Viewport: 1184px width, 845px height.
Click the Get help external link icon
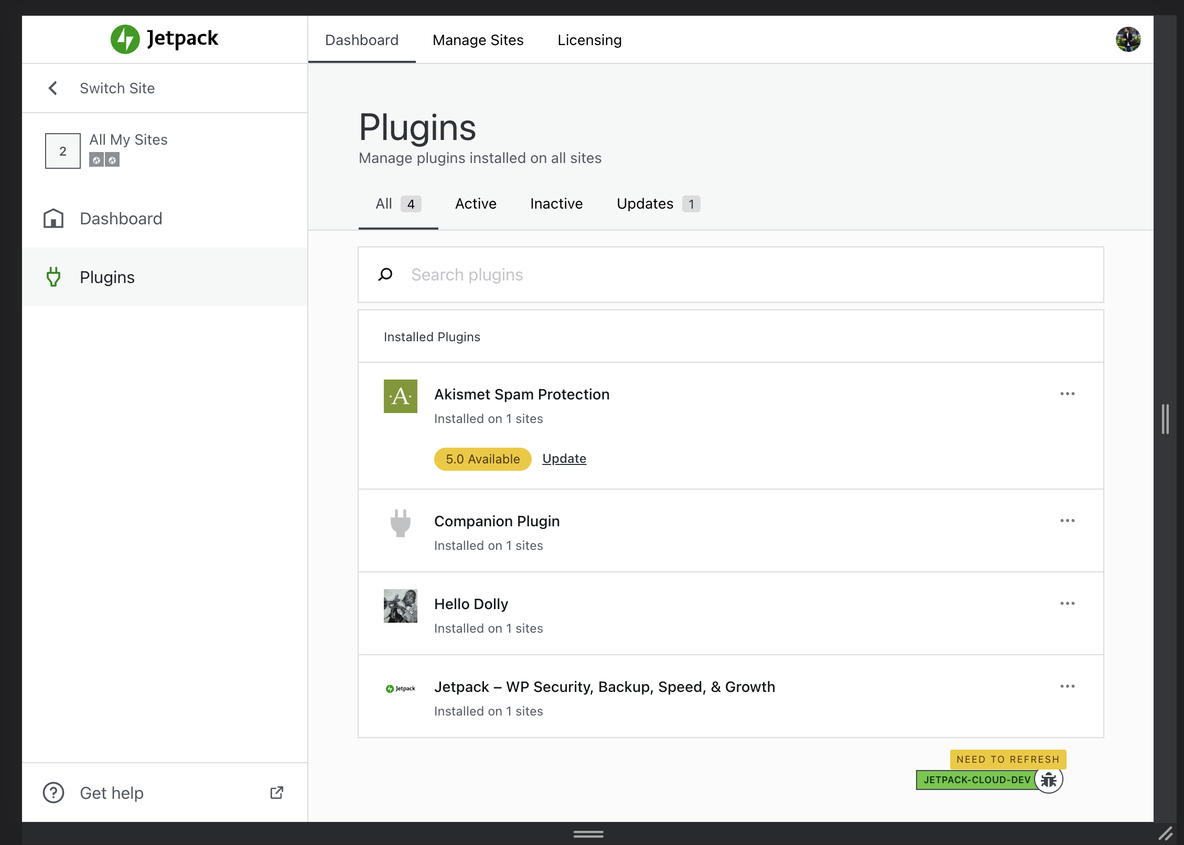[277, 793]
